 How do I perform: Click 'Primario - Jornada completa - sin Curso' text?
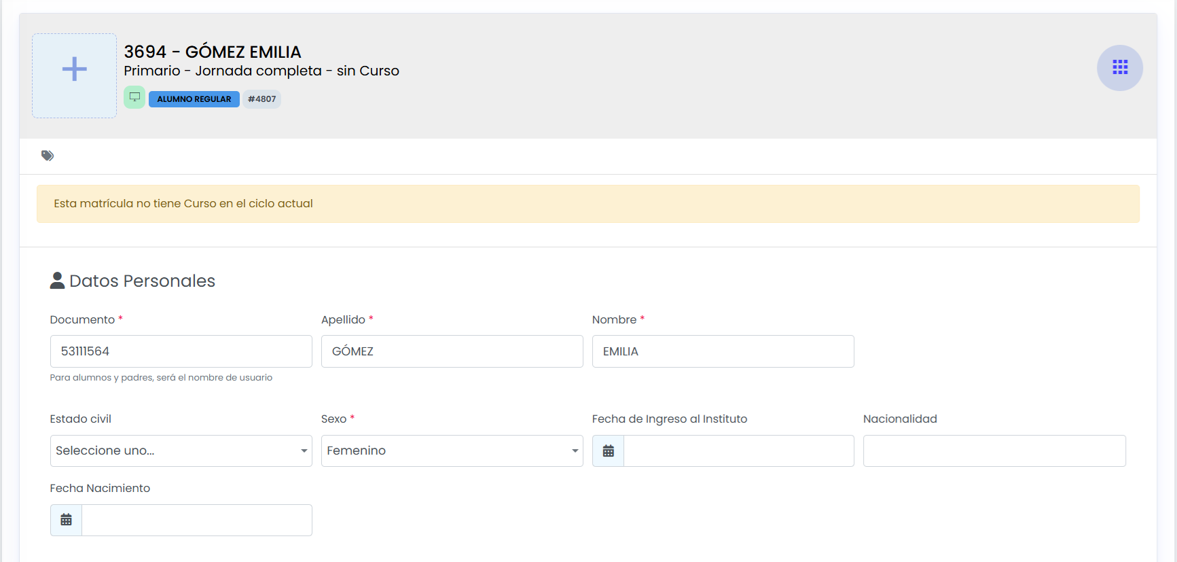(x=261, y=71)
